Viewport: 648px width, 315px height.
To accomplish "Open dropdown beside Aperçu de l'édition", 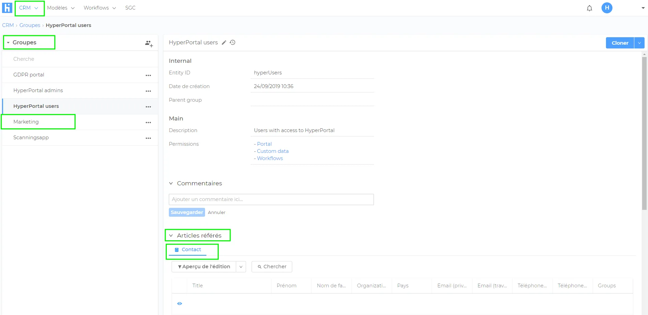I will tap(241, 267).
